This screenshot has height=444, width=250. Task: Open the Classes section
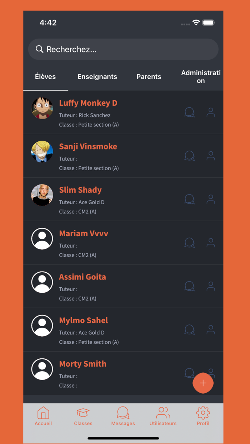click(83, 416)
